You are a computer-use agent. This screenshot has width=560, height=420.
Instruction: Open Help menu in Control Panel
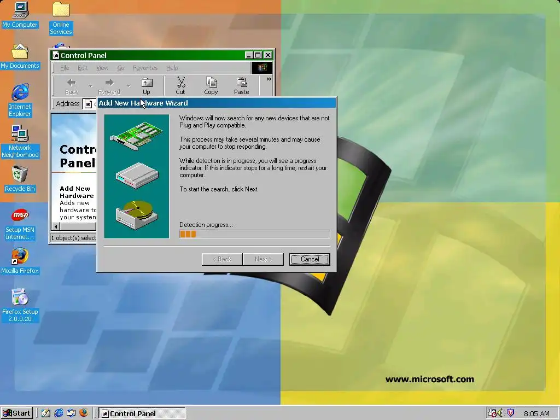click(x=172, y=68)
